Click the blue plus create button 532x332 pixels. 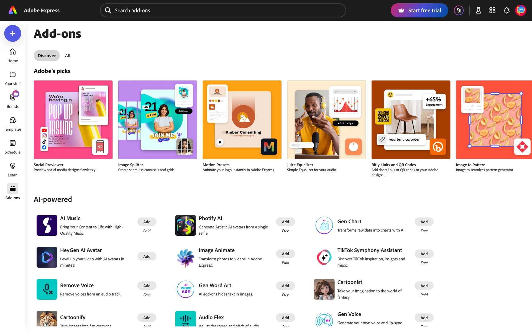(x=12, y=33)
